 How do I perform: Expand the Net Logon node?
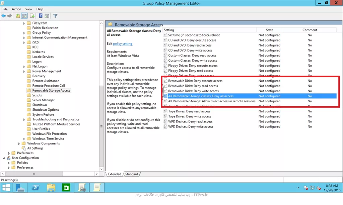(24, 66)
